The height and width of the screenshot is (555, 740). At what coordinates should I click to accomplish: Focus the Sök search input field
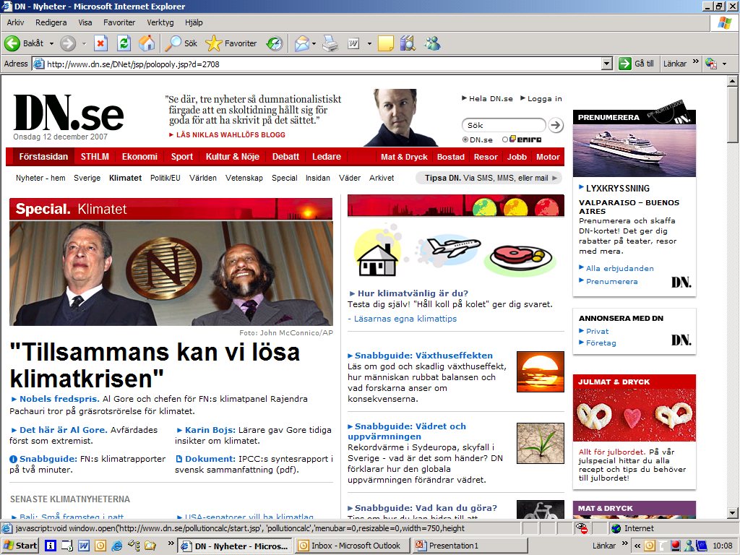504,125
